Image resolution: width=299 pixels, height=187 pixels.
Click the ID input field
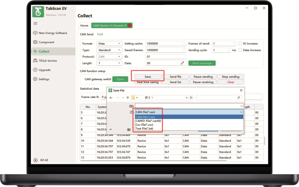point(166,57)
